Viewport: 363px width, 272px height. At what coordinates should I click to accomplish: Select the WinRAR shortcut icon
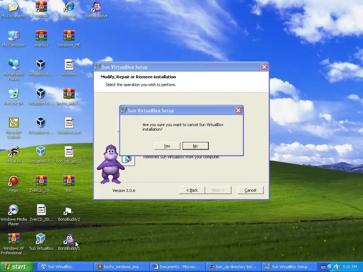(x=41, y=10)
